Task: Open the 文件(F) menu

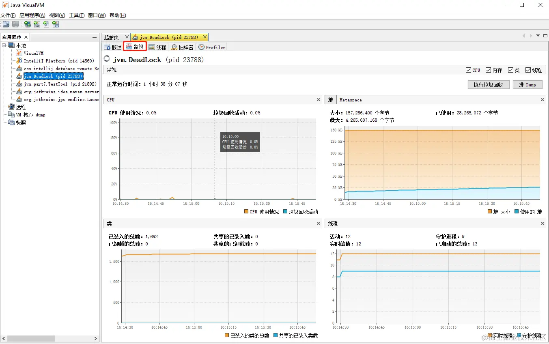Action: tap(8, 15)
